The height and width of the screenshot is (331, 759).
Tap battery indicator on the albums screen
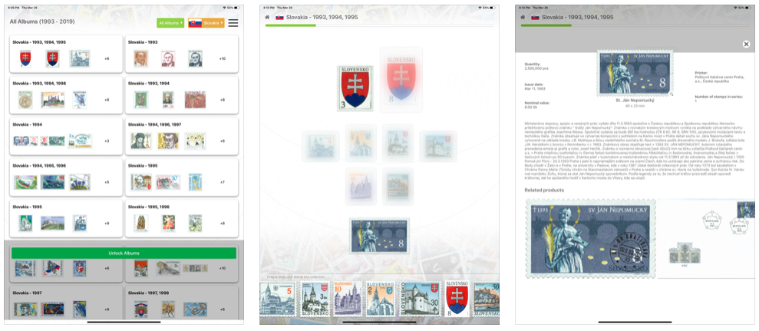[x=237, y=8]
